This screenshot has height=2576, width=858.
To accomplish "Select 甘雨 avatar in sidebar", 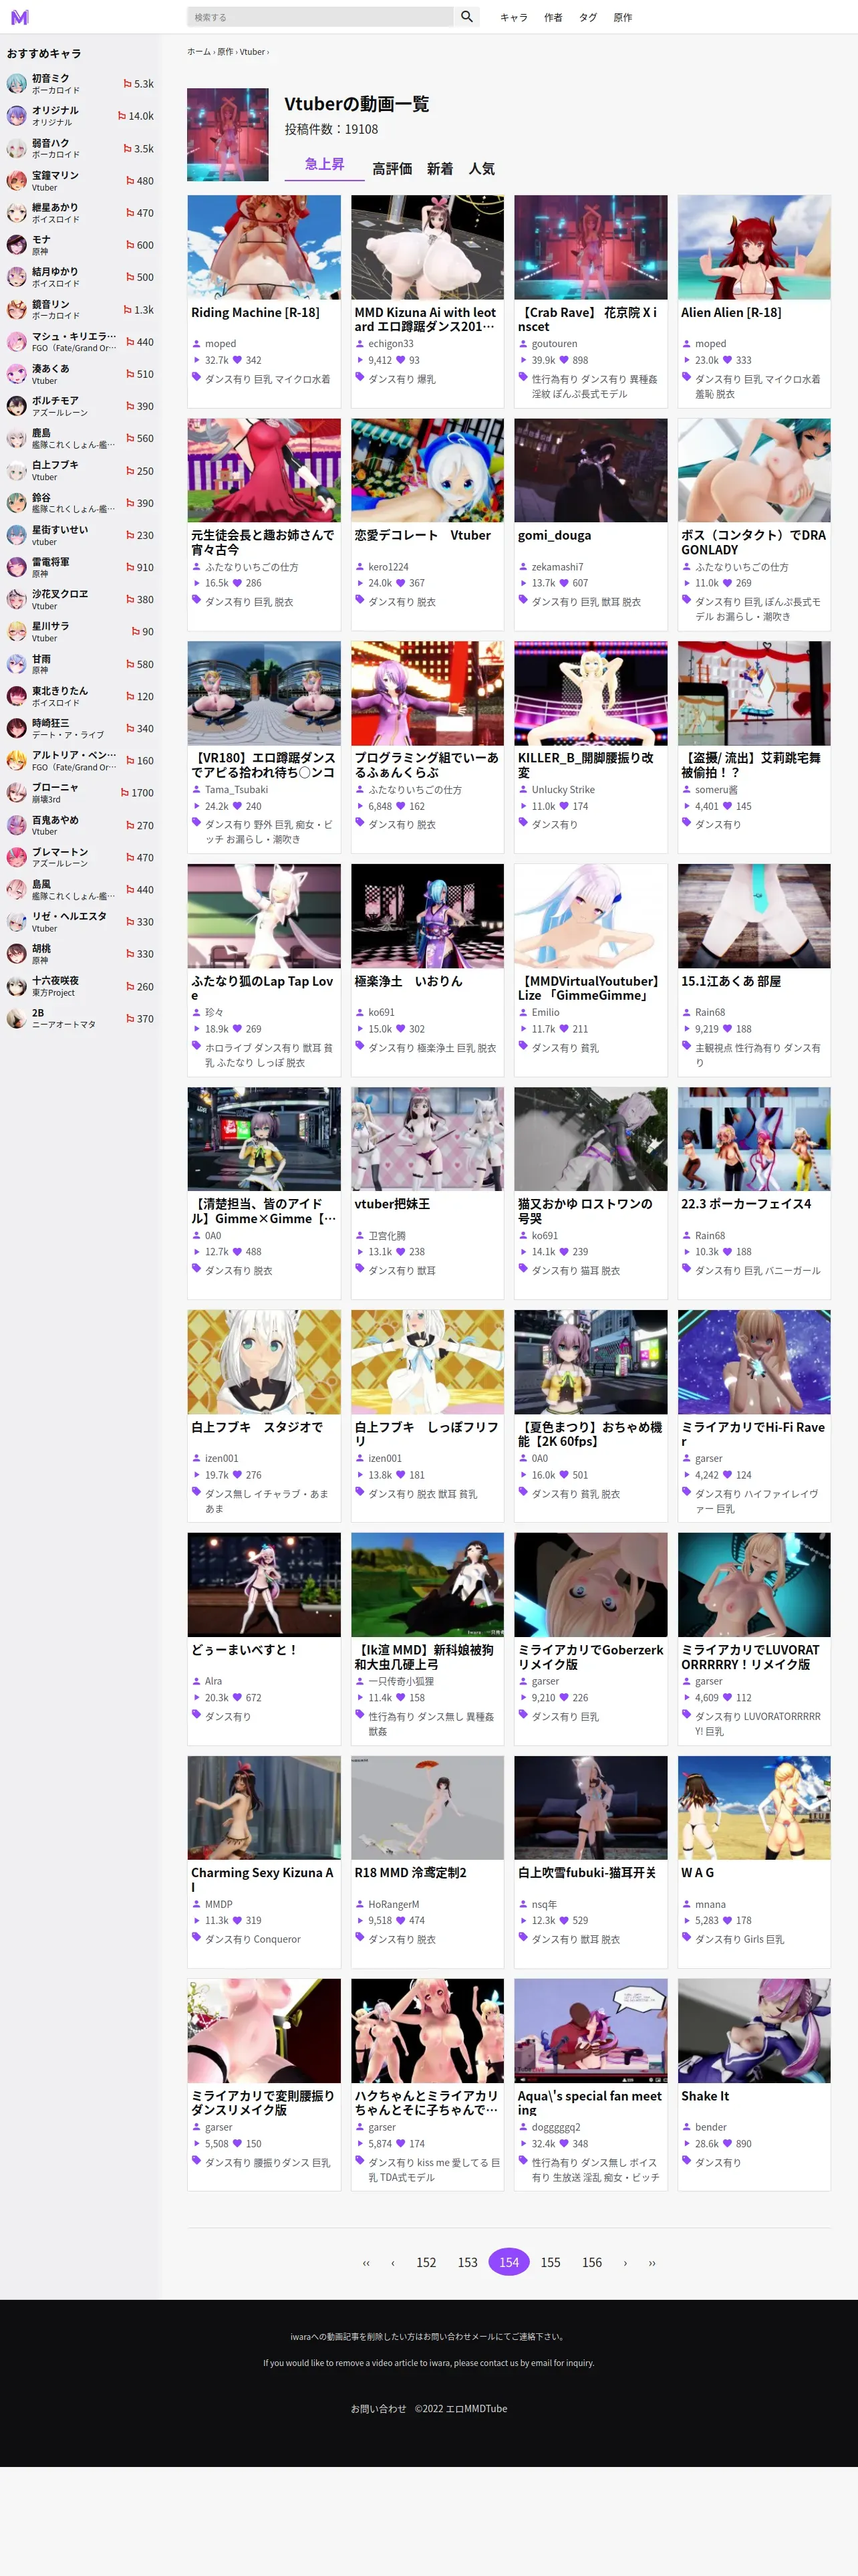I will click(16, 664).
